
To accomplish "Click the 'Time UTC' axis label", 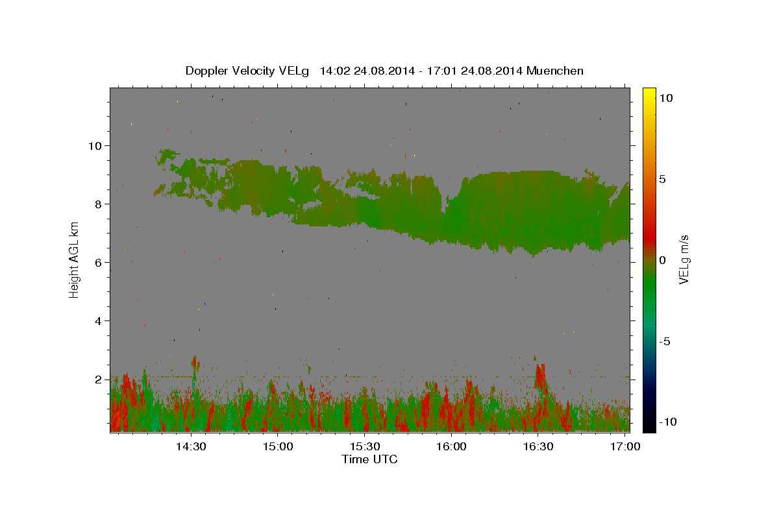I will [x=369, y=459].
